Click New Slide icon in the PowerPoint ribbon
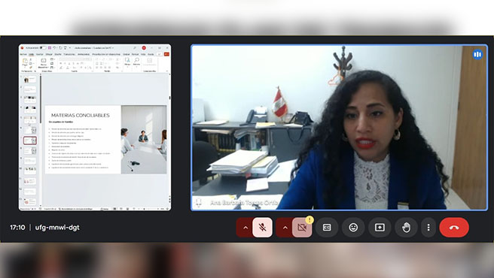 click(x=44, y=62)
